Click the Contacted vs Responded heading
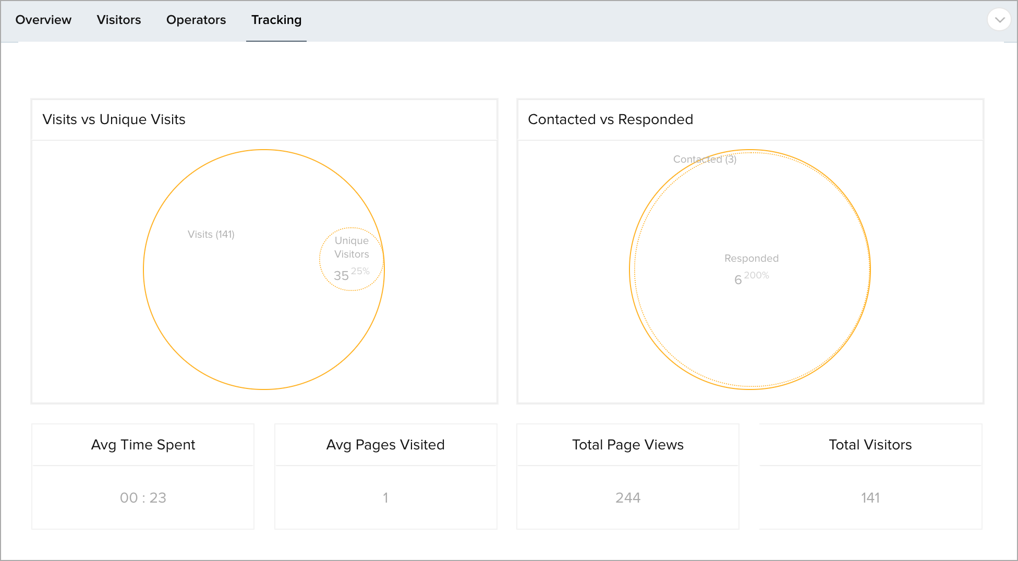The image size is (1018, 561). 610,119
